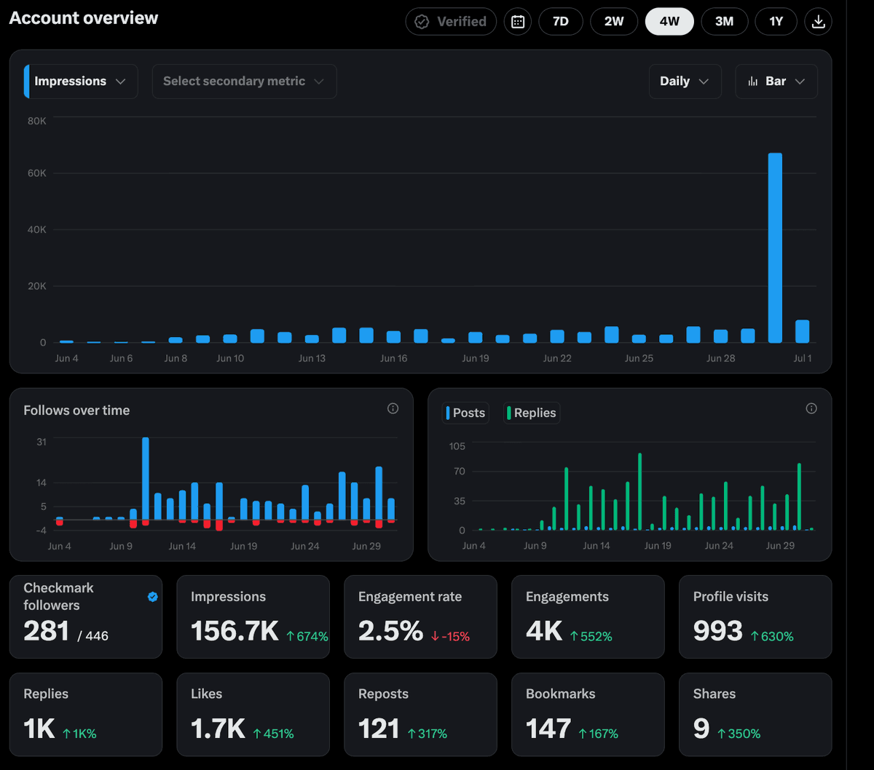Click the bar chart icon in Bar dropdown
The width and height of the screenshot is (874, 770).
tap(753, 82)
